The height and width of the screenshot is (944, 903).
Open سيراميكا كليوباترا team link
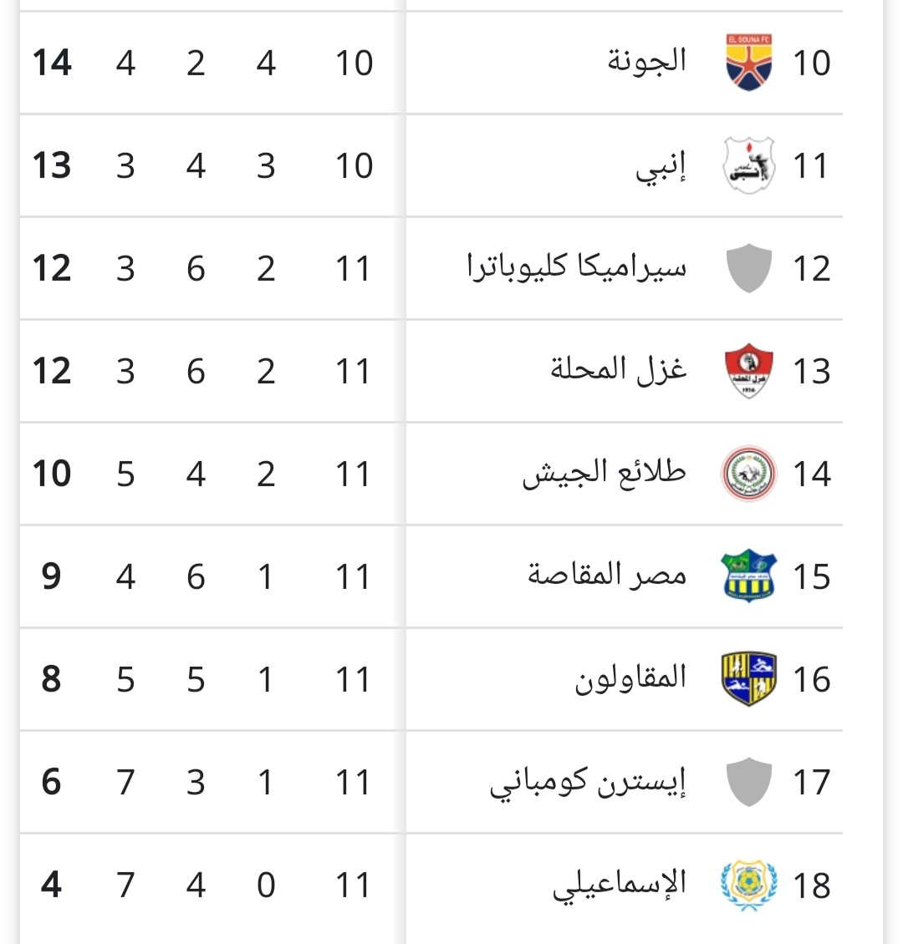(576, 267)
